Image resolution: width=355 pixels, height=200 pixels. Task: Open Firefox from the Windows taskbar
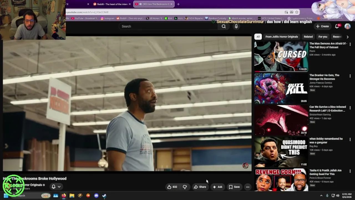tap(64, 196)
